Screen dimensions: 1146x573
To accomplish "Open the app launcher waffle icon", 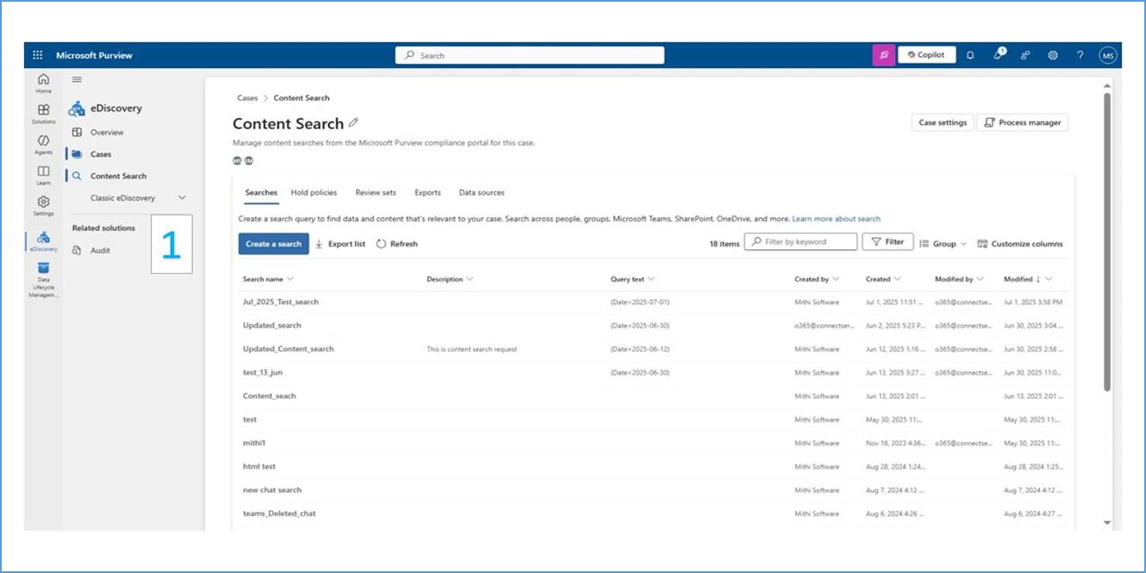I will [37, 55].
